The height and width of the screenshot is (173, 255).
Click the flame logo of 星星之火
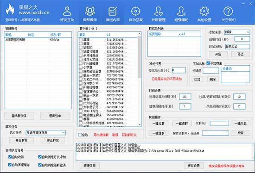coord(10,9)
